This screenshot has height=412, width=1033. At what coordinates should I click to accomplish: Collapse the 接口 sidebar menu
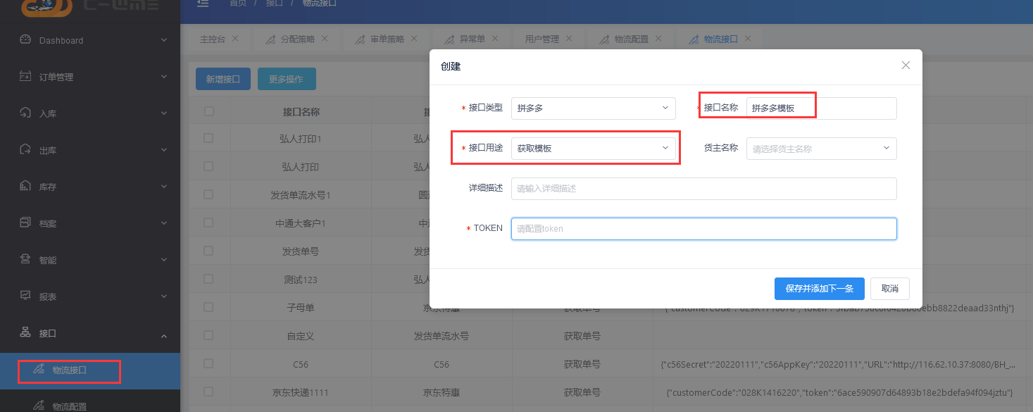(164, 336)
